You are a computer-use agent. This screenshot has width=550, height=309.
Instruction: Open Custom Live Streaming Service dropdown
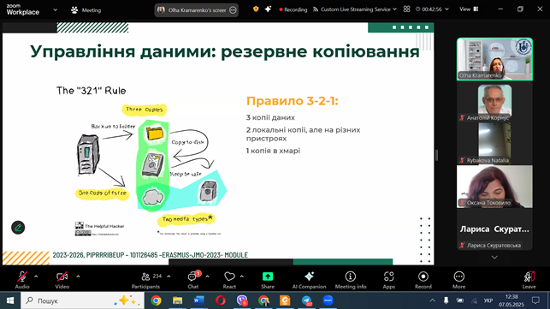coord(355,9)
